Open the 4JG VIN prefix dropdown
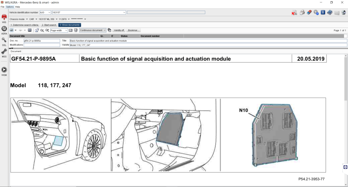 point(49,13)
